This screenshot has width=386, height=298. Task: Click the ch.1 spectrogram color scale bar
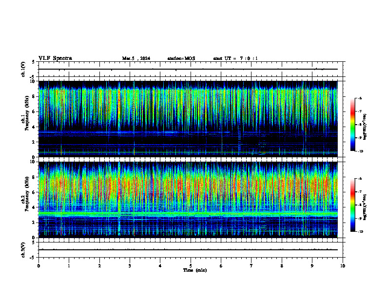pos(352,125)
